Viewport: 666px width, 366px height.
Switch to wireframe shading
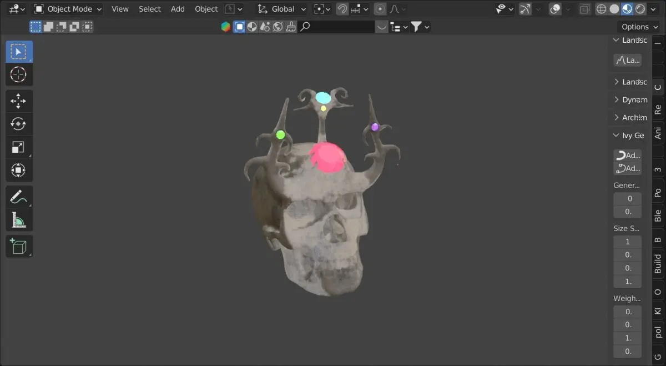coord(601,9)
